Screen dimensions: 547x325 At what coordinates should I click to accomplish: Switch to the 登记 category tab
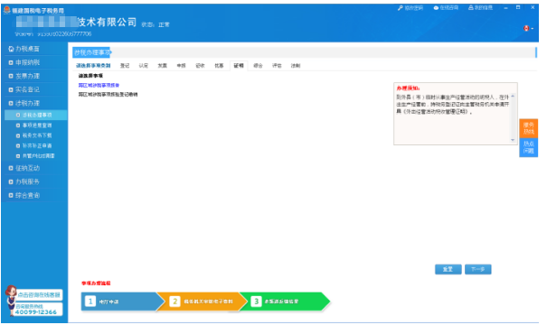(x=125, y=66)
